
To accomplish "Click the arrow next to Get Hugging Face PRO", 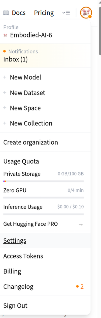I will (81, 224).
